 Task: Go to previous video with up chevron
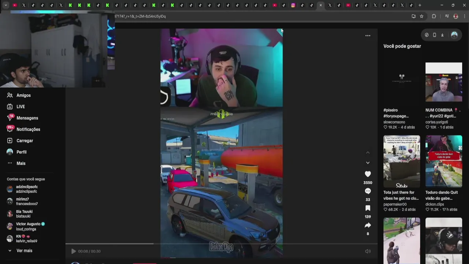coord(368,153)
